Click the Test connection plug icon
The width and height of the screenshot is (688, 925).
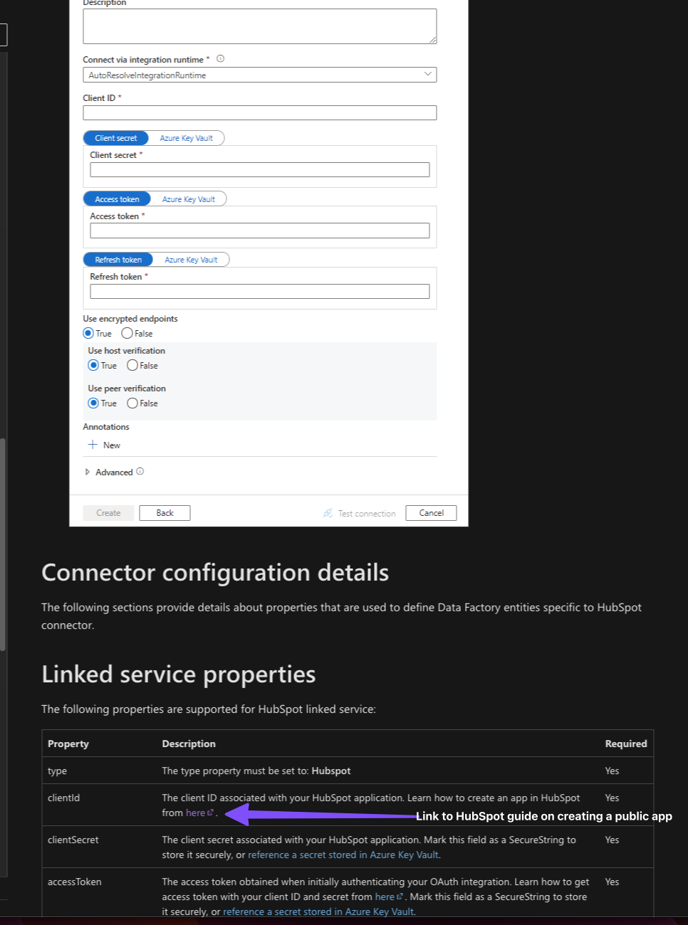coord(328,513)
